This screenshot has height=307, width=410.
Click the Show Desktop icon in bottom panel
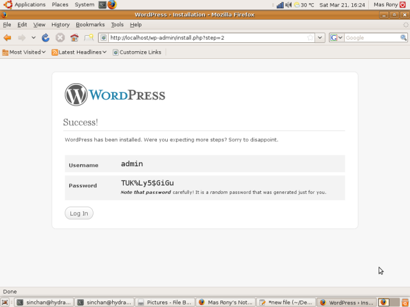[x=4, y=303]
